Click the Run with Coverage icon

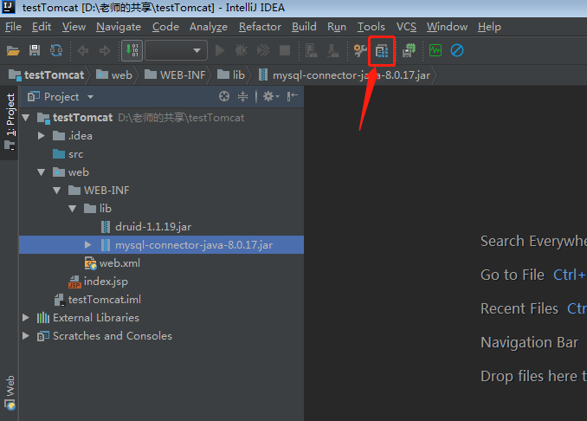click(263, 50)
